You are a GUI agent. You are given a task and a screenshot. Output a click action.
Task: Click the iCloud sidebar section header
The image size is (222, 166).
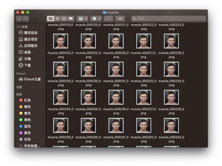pyautogui.click(x=21, y=73)
